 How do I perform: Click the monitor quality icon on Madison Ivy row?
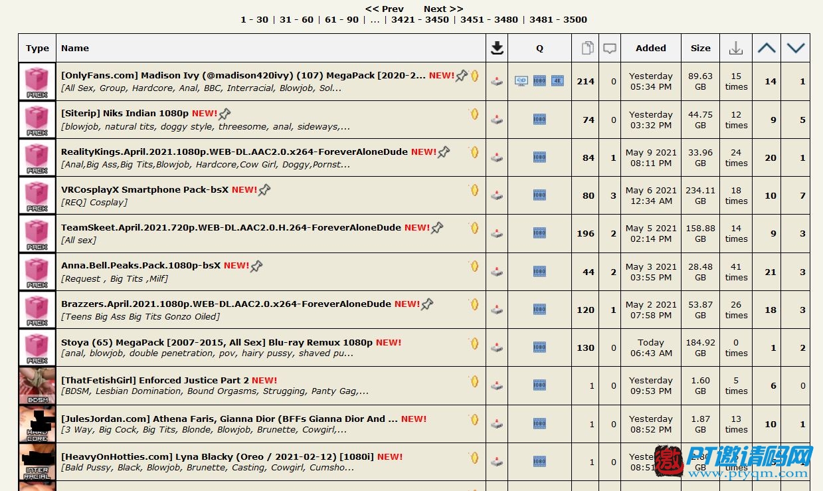click(521, 81)
